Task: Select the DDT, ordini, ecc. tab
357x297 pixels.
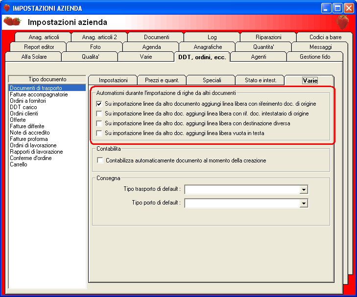Action: pyautogui.click(x=202, y=57)
